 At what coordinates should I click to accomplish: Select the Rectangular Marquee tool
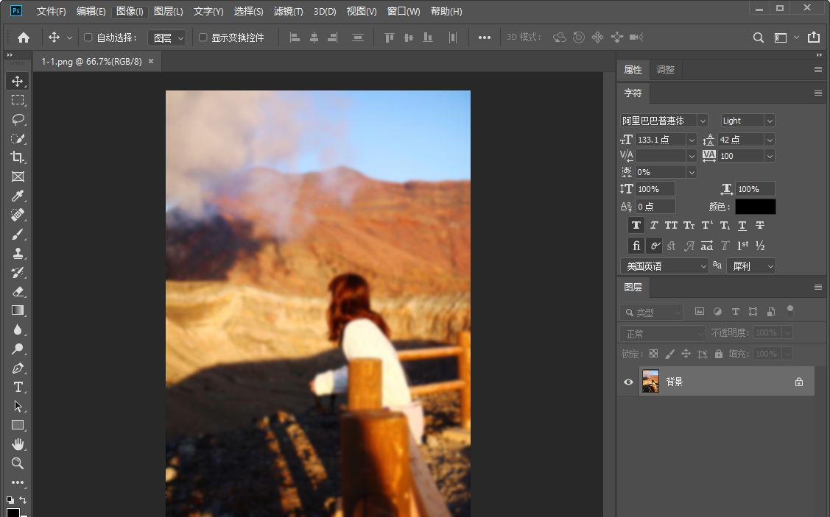(18, 100)
